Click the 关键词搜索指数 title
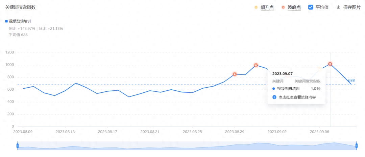This screenshot has height=157, width=365. (x=20, y=7)
